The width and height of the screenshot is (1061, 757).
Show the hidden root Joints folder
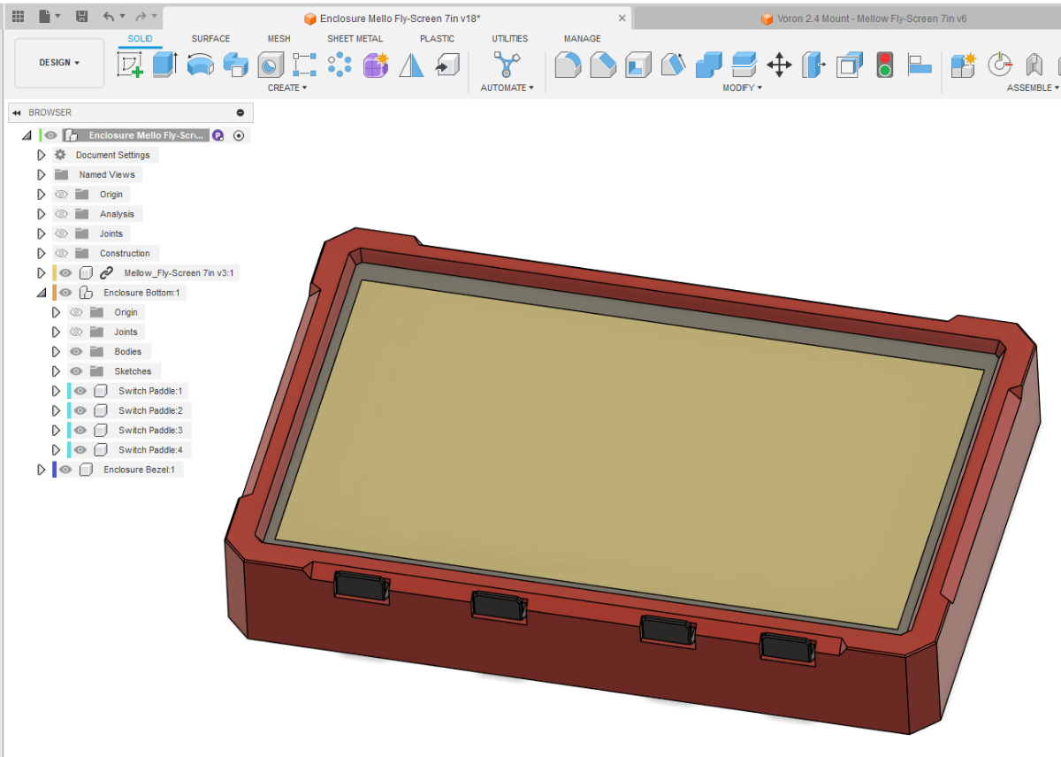62,233
